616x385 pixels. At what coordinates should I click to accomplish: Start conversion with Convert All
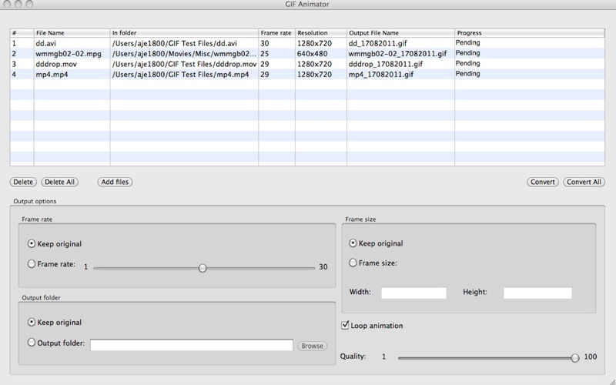584,182
